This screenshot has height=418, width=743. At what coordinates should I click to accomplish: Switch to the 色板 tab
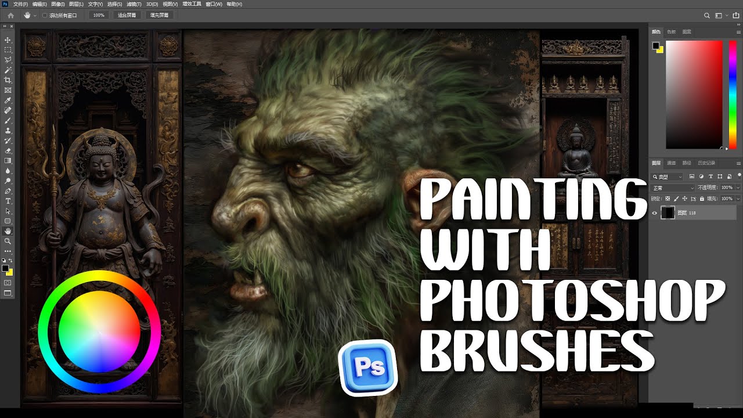[672, 32]
